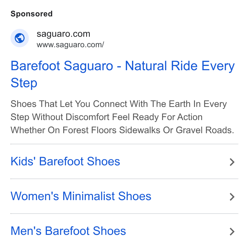
Task: Click the www.saguaro.com/ display URL
Action: tap(70, 45)
